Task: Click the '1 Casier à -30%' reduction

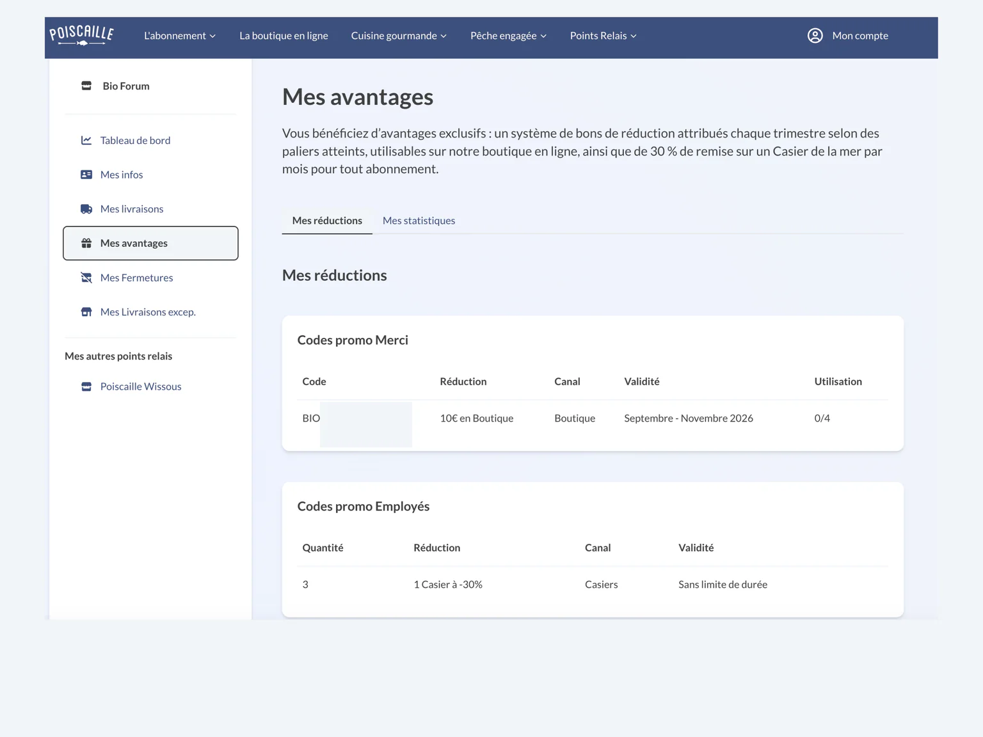Action: point(448,585)
